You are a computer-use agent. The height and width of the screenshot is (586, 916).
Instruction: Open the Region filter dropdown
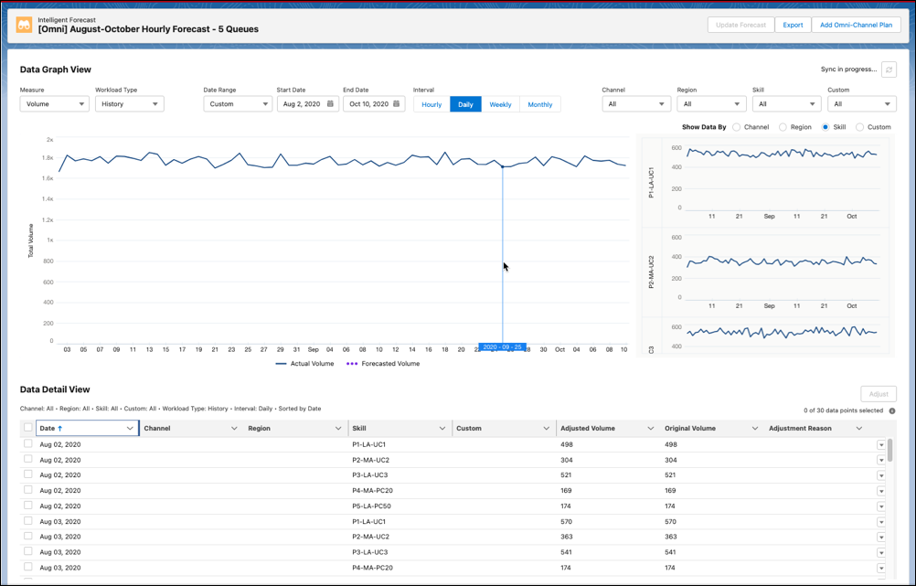tap(711, 104)
